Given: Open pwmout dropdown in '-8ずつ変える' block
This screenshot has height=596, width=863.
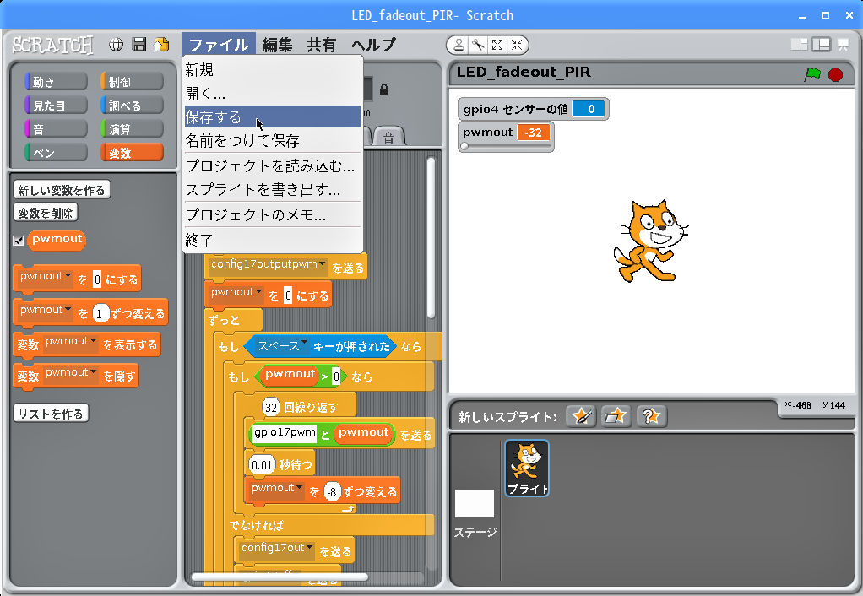Looking at the screenshot, I should 300,488.
